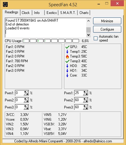126x145 pixels.
Task: Click the log scrollbar down arrow
Action: [88, 35]
